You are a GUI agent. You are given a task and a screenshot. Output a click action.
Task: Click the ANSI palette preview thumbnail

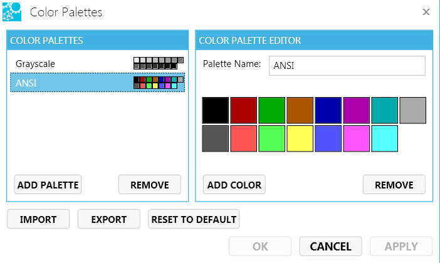pyautogui.click(x=159, y=83)
